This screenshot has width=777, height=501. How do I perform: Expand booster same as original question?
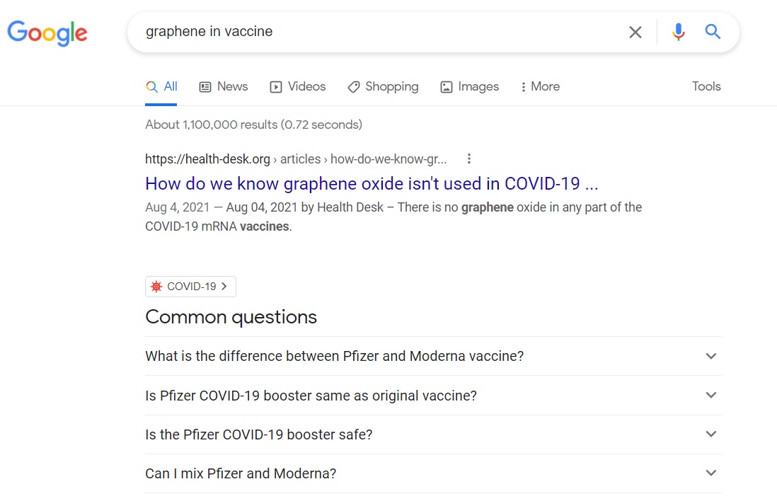(711, 395)
